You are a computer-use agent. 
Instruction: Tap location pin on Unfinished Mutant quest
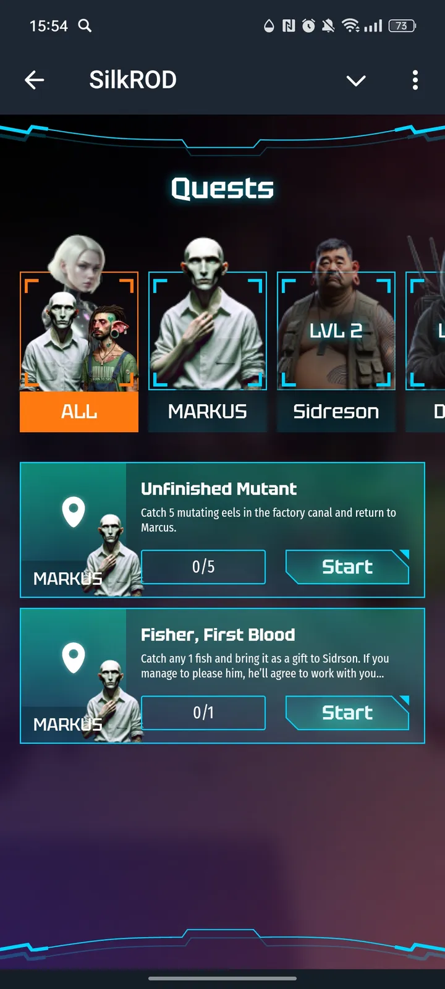point(74,512)
